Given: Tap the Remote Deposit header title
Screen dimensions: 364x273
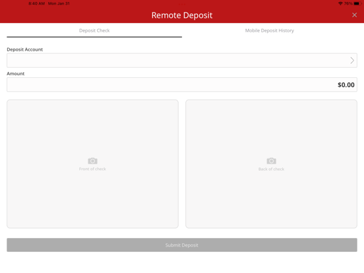Looking at the screenshot, I should [x=182, y=15].
